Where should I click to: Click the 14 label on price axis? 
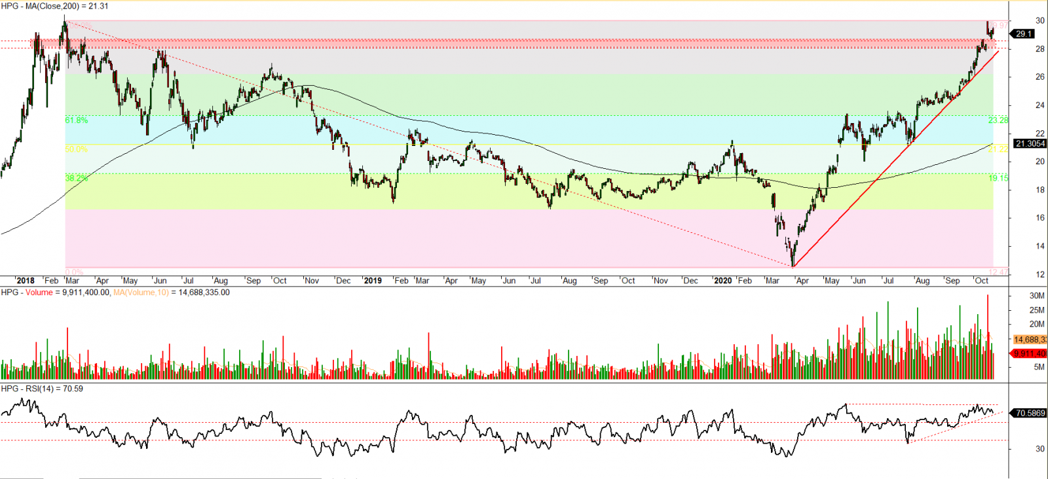click(x=1040, y=247)
